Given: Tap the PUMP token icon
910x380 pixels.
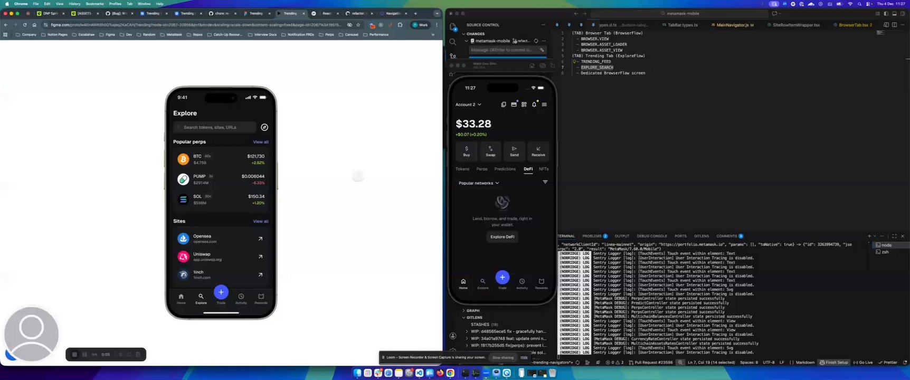Looking at the screenshot, I should coord(183,179).
